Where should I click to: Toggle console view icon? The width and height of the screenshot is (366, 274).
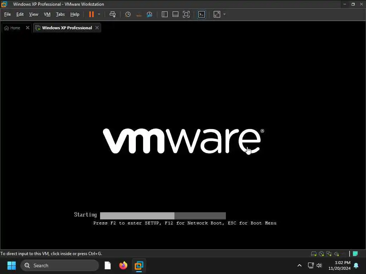click(x=202, y=14)
